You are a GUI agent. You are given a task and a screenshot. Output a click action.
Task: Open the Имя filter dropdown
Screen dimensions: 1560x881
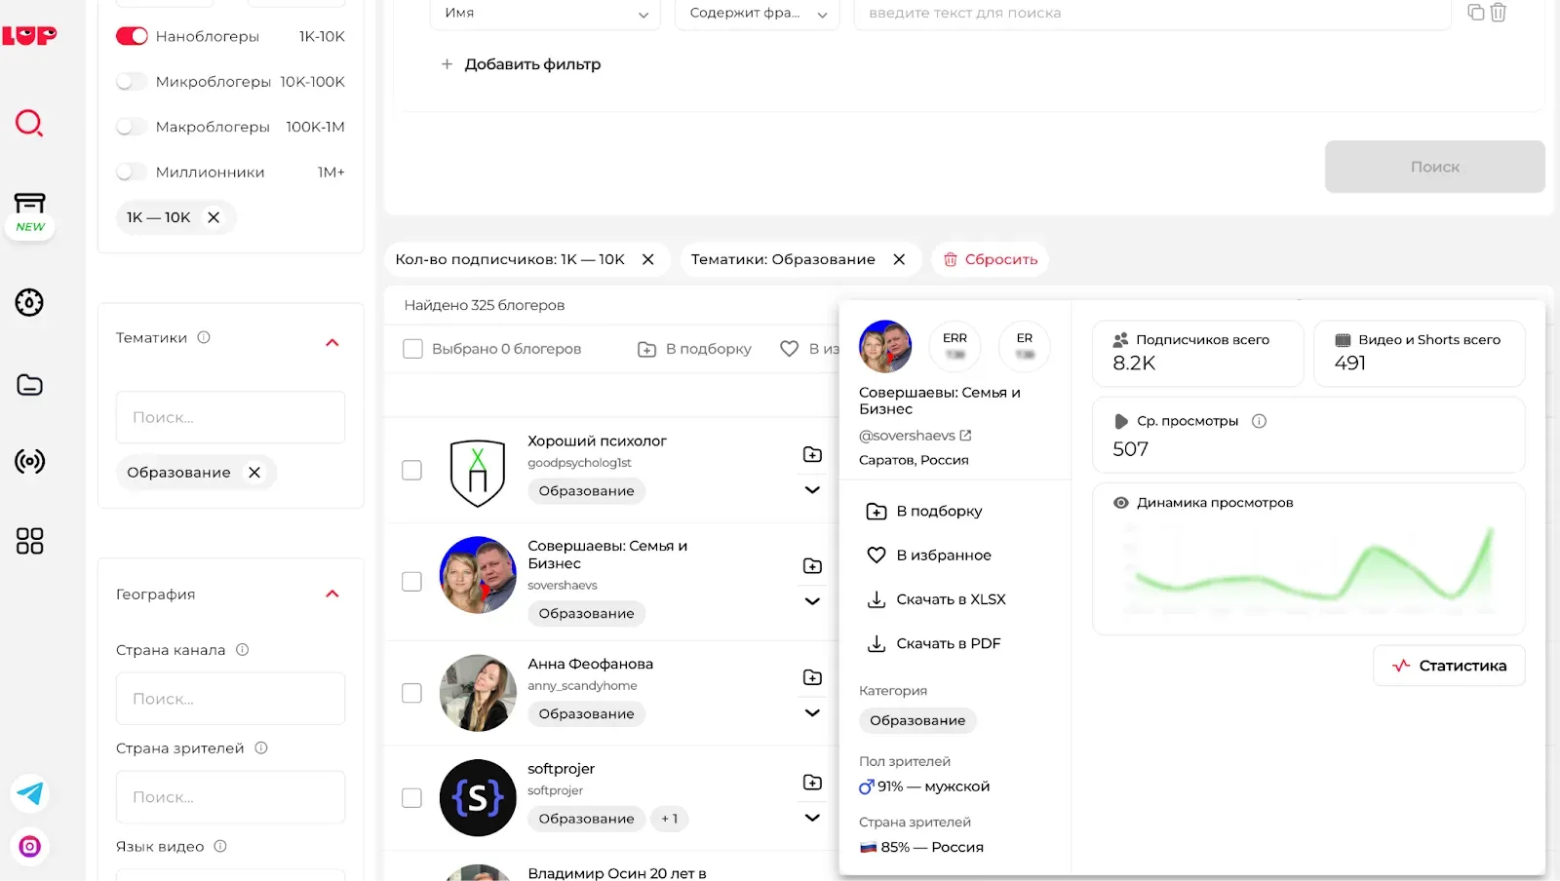click(544, 14)
